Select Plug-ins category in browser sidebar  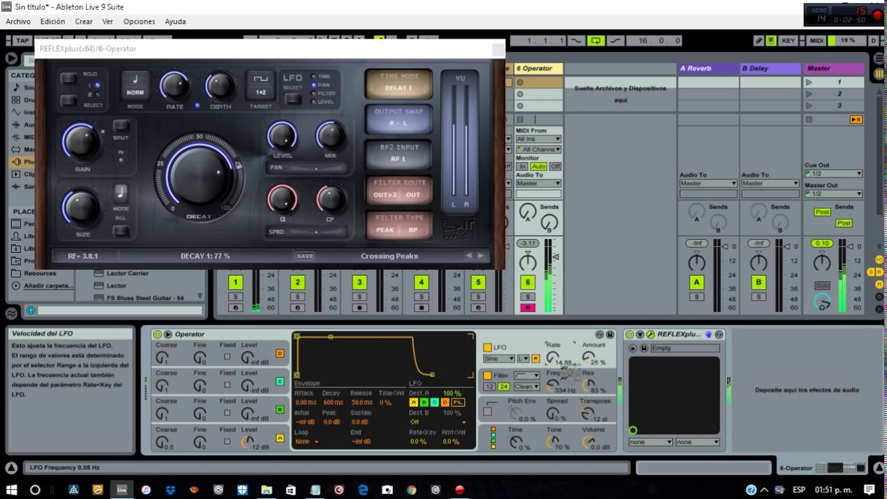21,161
